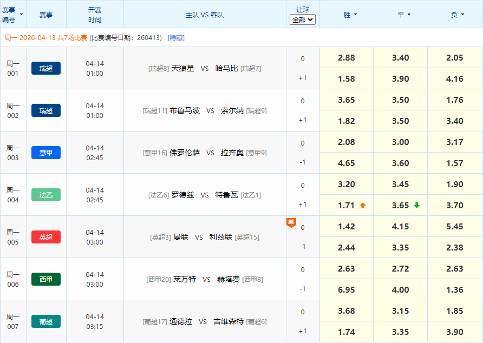The height and width of the screenshot is (343, 483).
Task: Select +1 handicap win odds 1.74
Action: [347, 332]
